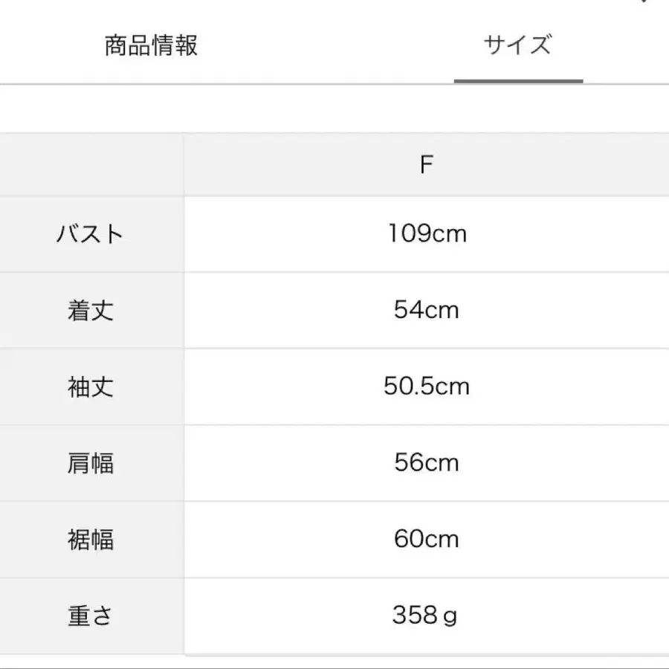Click the F size column header
The width and height of the screenshot is (669, 669).
[426, 163]
